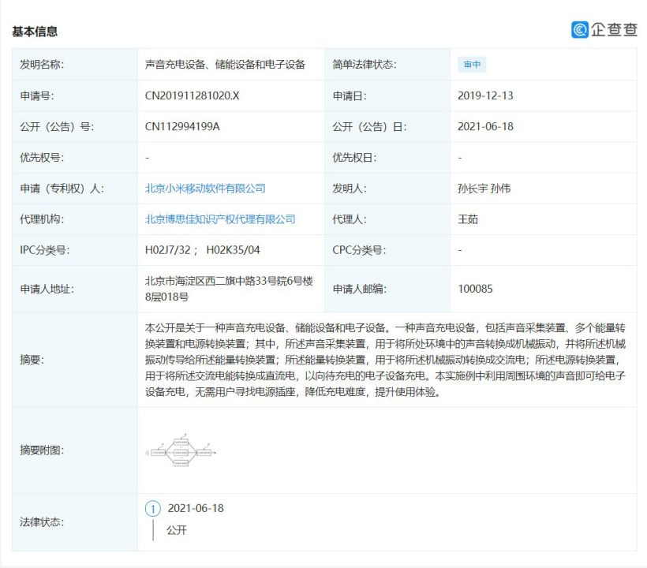Click IPC classification H02K35/04
The image size is (647, 568).
233,250
